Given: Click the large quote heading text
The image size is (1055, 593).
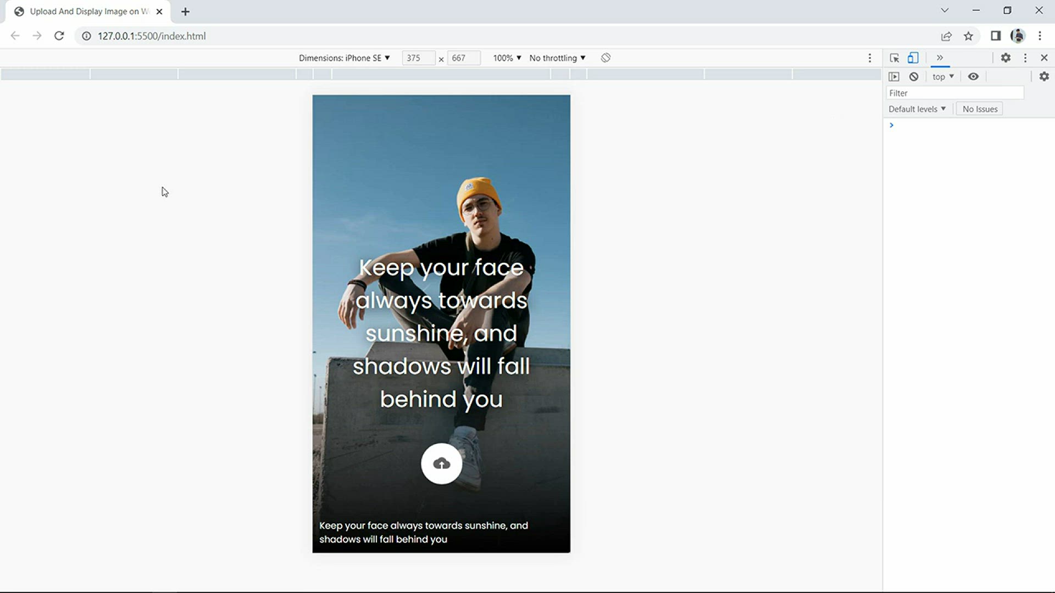Looking at the screenshot, I should pyautogui.click(x=441, y=333).
